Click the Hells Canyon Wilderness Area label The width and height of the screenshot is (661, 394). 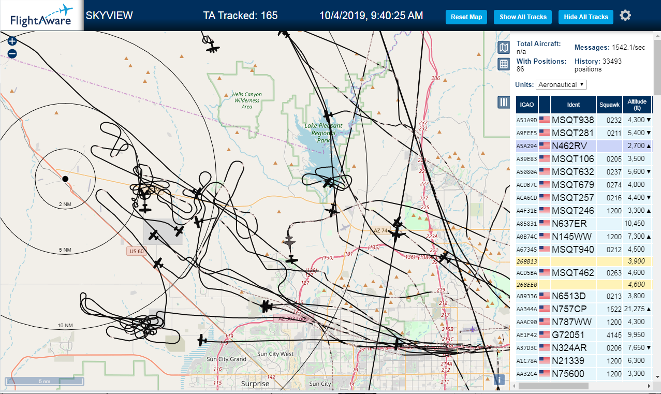[x=247, y=100]
